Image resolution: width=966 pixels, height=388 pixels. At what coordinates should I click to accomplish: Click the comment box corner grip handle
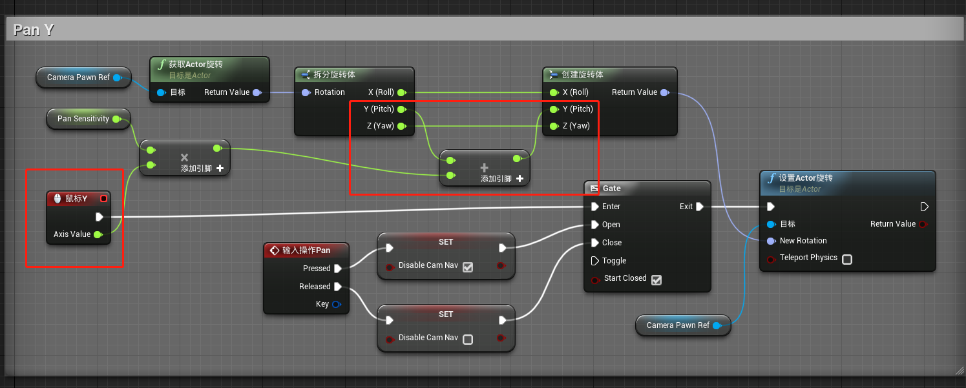pyautogui.click(x=959, y=370)
